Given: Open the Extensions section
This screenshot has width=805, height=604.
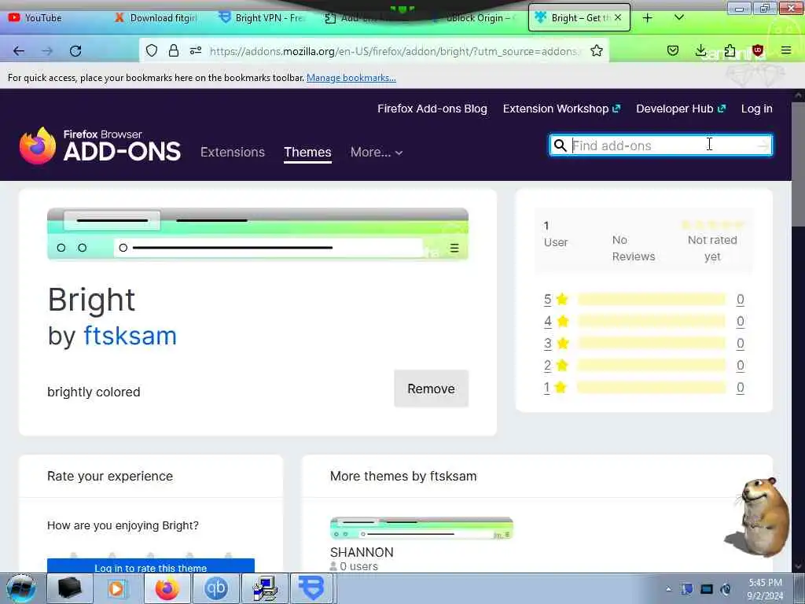Looking at the screenshot, I should coord(233,152).
